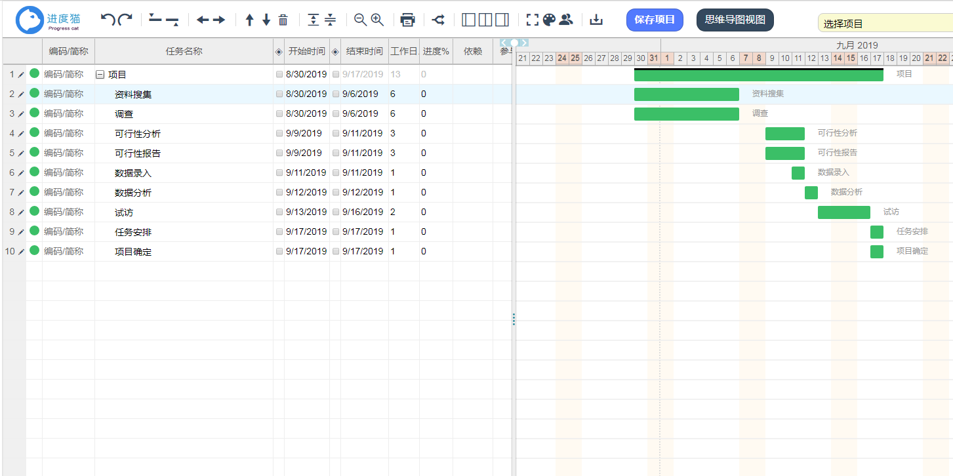This screenshot has width=953, height=476.
Task: Switch to the split grid-and-chart layout
Action: pos(485,20)
